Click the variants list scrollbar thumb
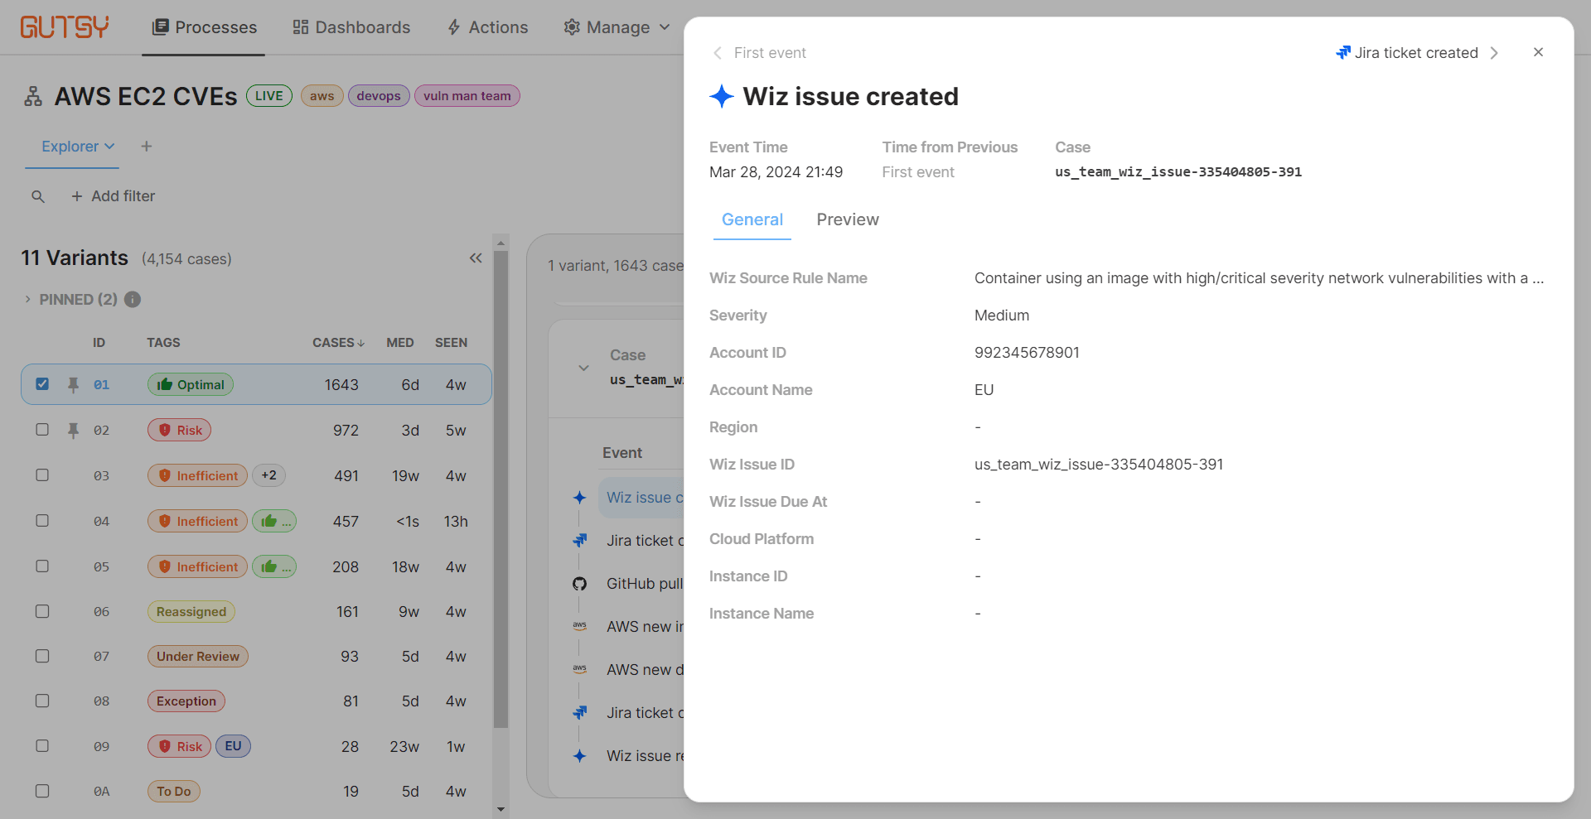 501,489
